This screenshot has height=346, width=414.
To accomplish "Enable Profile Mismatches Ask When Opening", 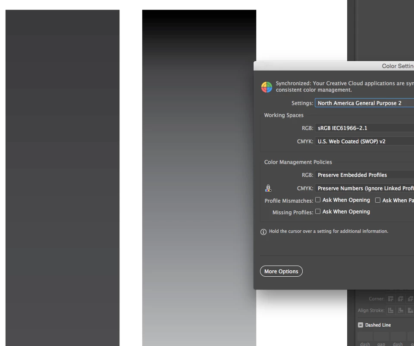I will pyautogui.click(x=318, y=200).
